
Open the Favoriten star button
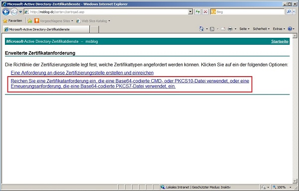(13, 21)
